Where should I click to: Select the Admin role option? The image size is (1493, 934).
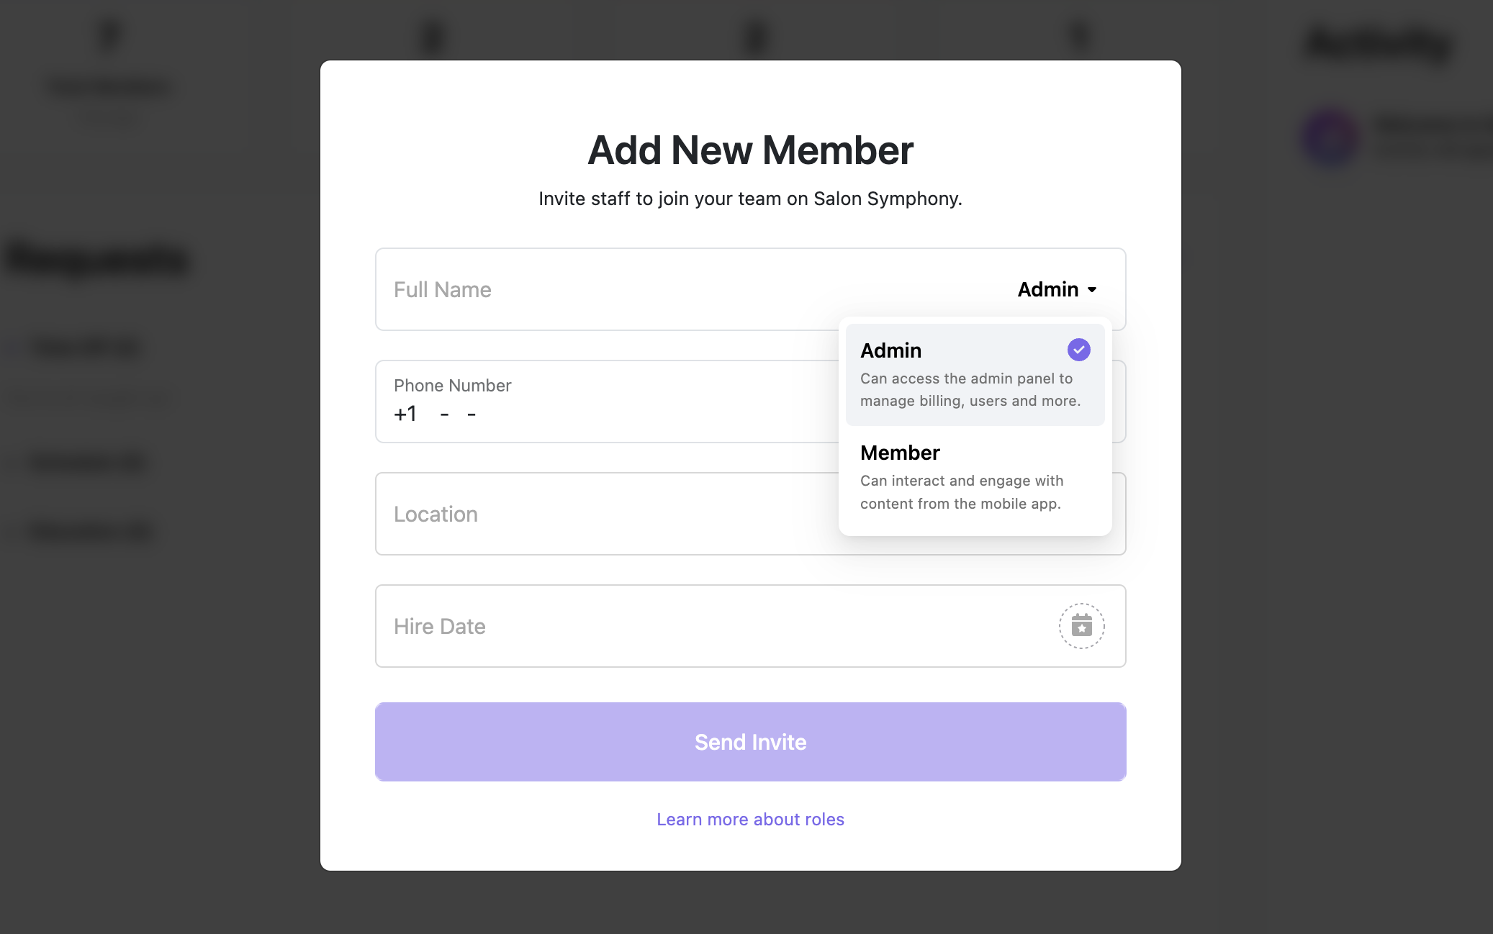975,374
